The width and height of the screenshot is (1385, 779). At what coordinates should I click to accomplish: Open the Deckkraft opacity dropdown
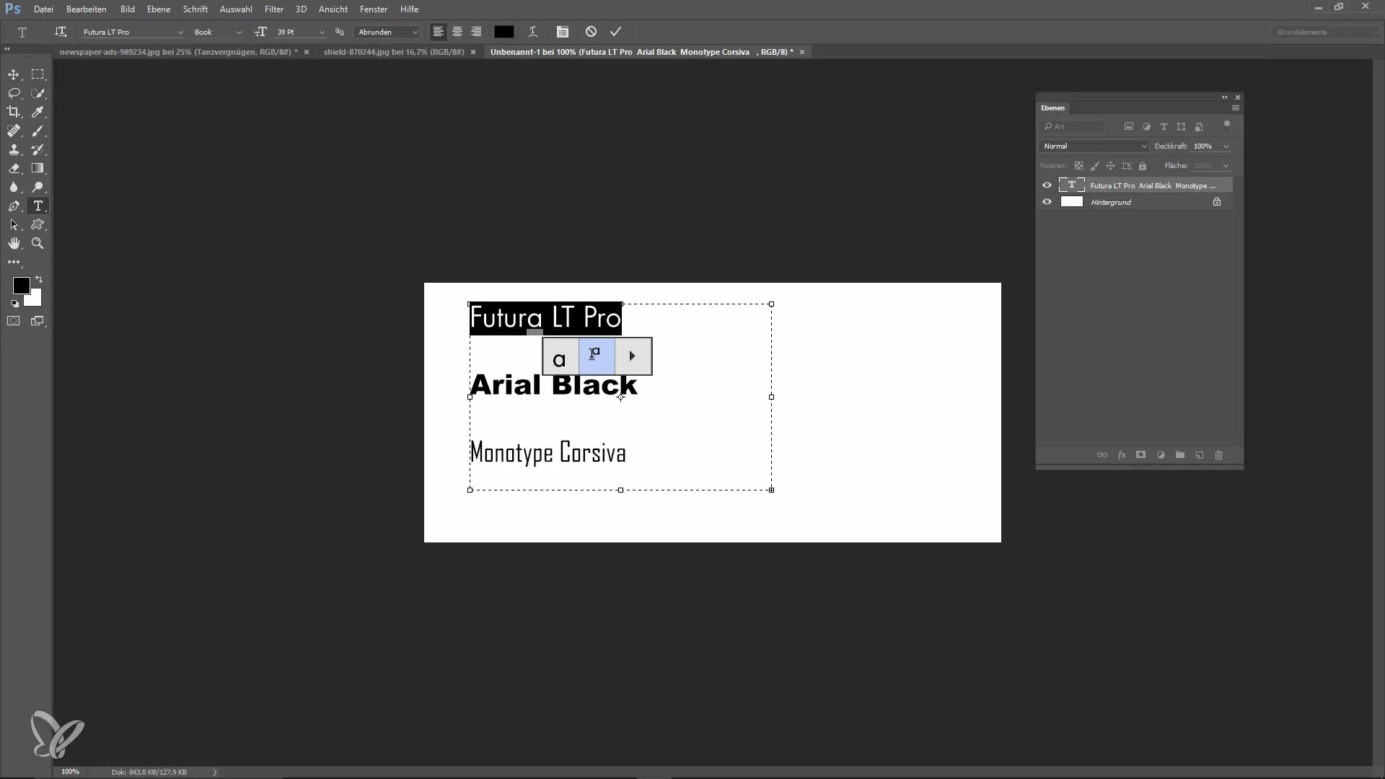tap(1226, 146)
